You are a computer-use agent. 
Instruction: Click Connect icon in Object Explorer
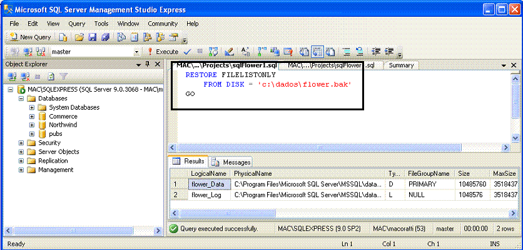(13, 77)
